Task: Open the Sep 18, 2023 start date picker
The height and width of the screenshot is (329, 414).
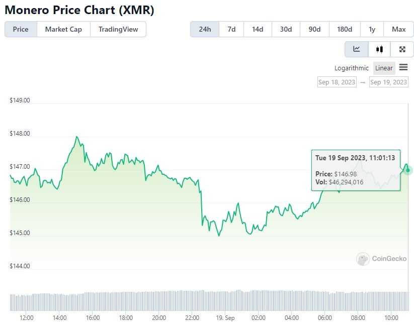Action: tap(337, 82)
